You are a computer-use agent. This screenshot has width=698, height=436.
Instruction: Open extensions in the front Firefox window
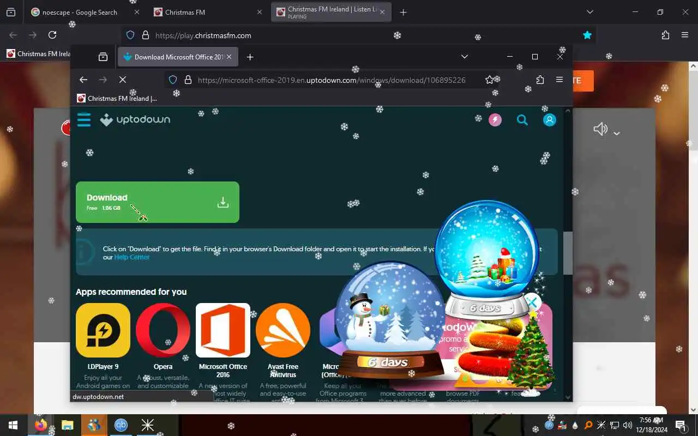pos(540,80)
